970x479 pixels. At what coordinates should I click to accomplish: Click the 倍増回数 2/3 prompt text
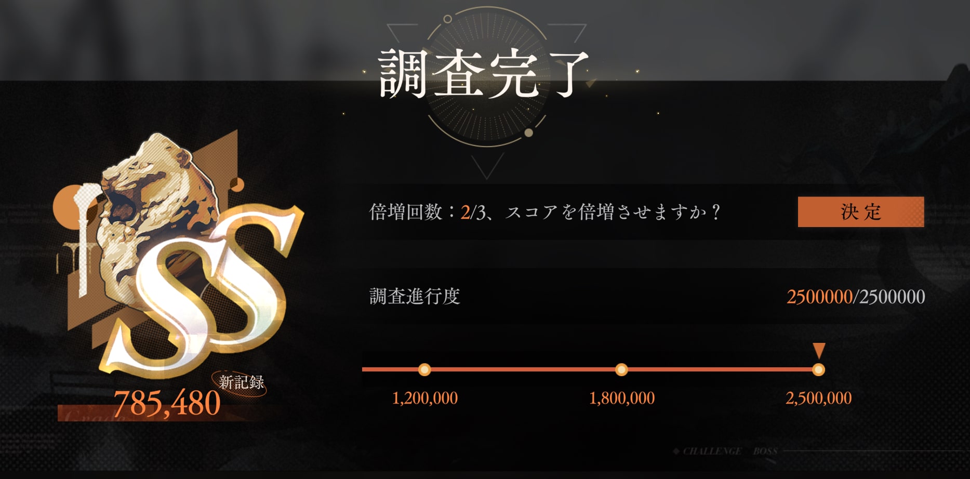tap(545, 212)
